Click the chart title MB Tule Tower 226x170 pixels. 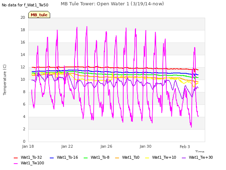click(x=112, y=4)
